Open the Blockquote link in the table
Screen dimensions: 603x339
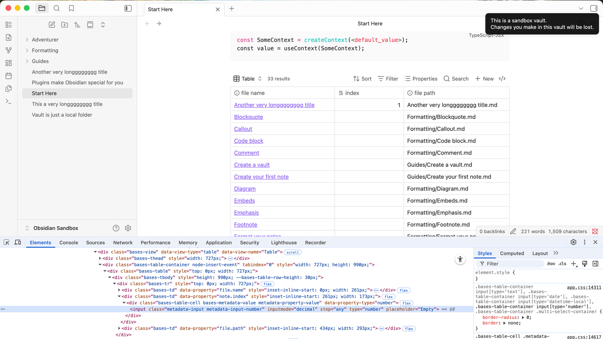pos(248,117)
